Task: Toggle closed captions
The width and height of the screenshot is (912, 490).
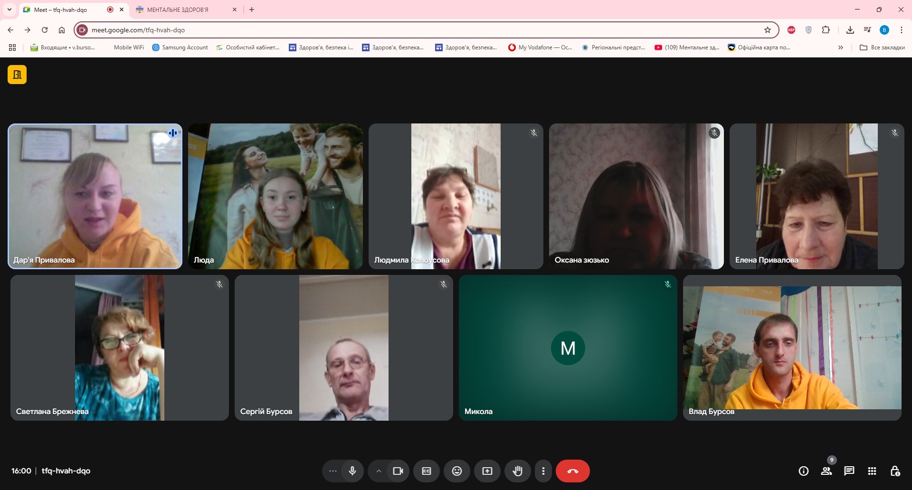Action: tap(427, 471)
